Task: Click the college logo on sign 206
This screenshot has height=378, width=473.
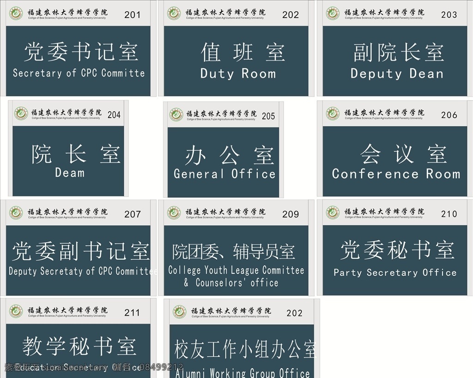Action: (x=333, y=114)
